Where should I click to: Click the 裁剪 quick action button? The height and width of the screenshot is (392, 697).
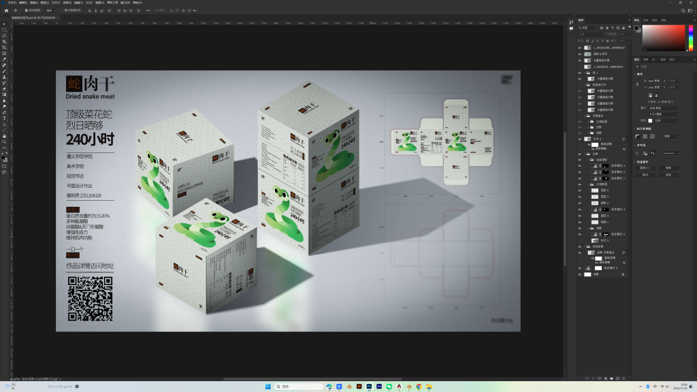(x=668, y=167)
